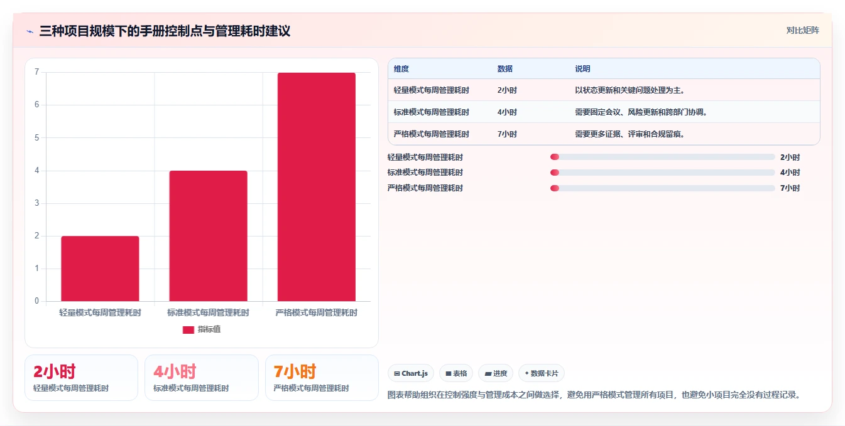This screenshot has width=845, height=426.
Task: Click the page title 三种项目规模下的手册控制点
Action: pos(165,31)
